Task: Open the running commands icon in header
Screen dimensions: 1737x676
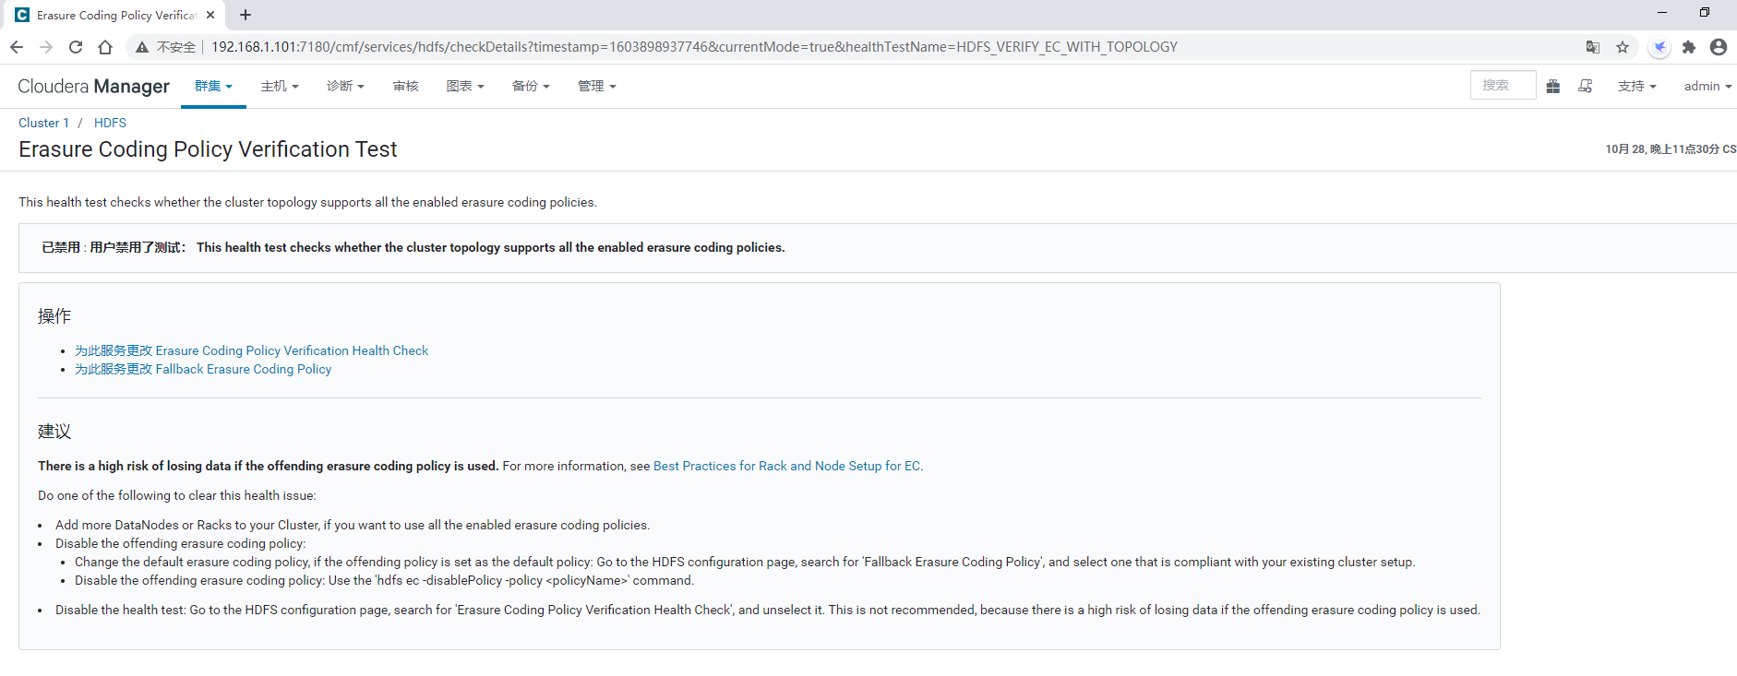Action: [1586, 86]
